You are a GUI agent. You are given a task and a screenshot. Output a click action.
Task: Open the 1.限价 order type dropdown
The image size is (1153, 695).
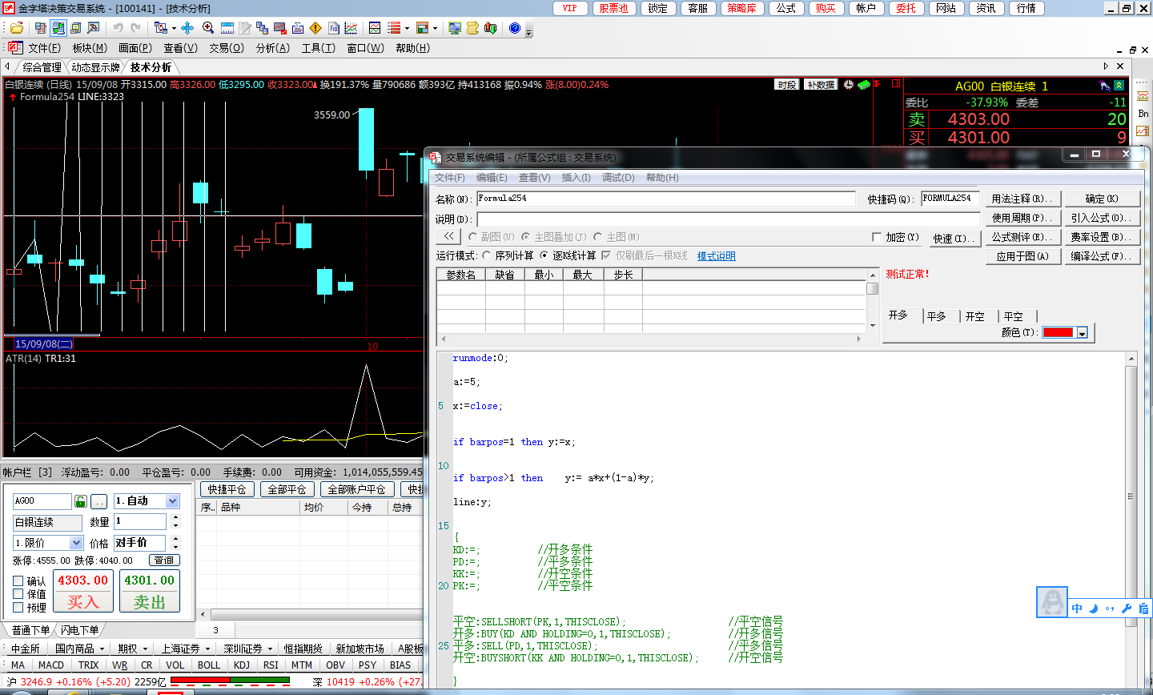tap(76, 543)
